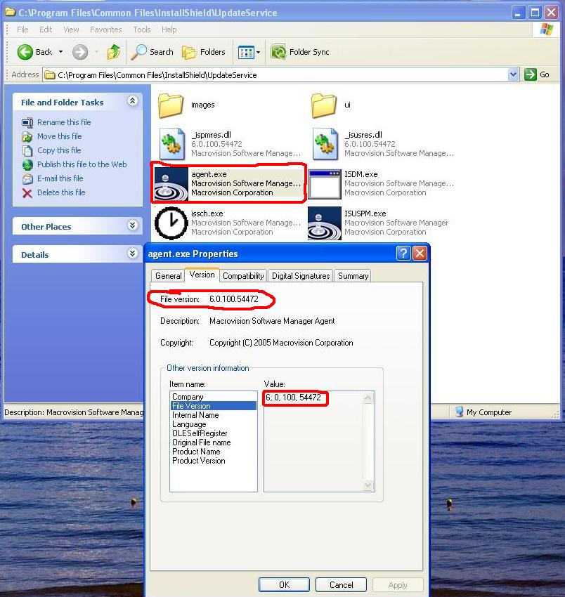Click Cancel in Properties dialog
The height and width of the screenshot is (597, 565).
[x=341, y=585]
